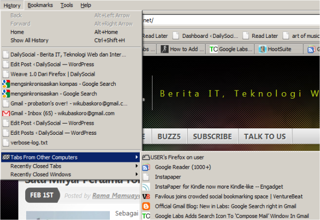Switch to HootSuite tab
This screenshot has height=220, width=320.
click(x=279, y=49)
